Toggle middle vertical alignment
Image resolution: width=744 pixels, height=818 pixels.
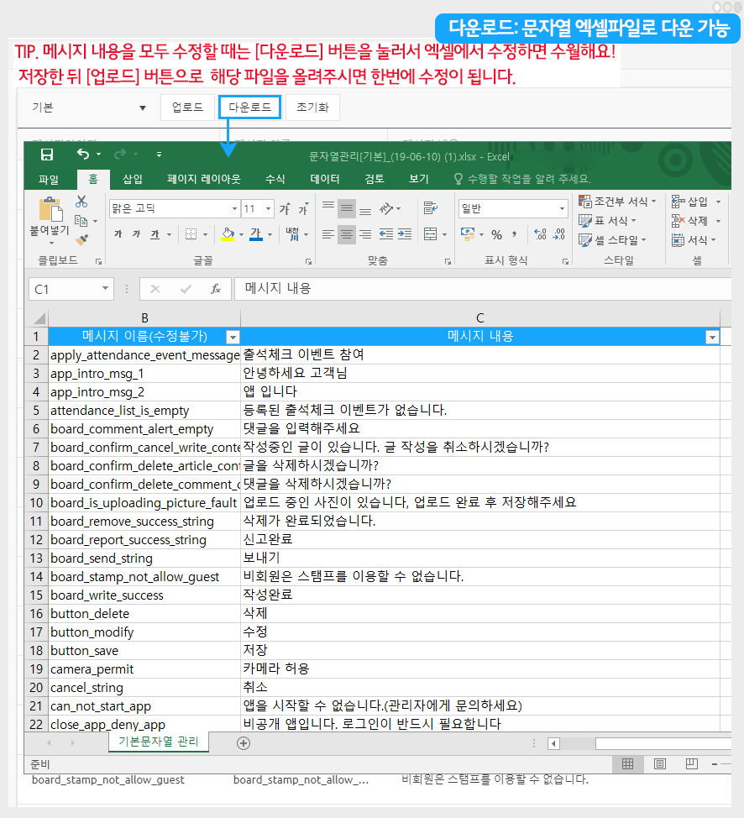coord(346,208)
